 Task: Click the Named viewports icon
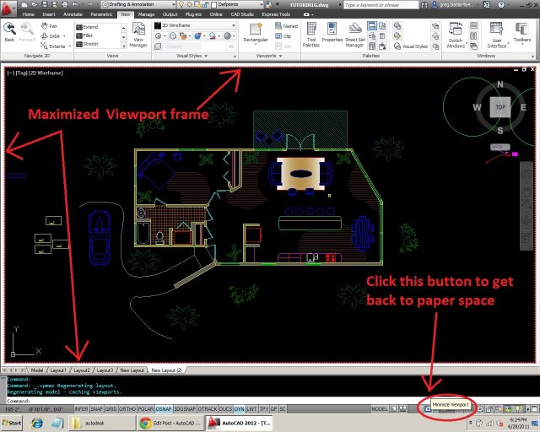pos(281,27)
